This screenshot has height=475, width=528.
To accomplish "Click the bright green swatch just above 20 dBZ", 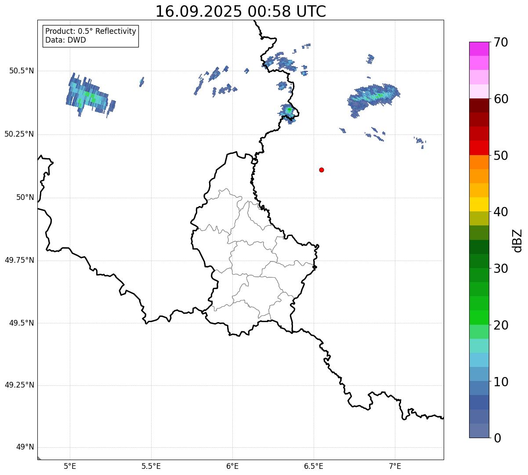I will click(479, 317).
